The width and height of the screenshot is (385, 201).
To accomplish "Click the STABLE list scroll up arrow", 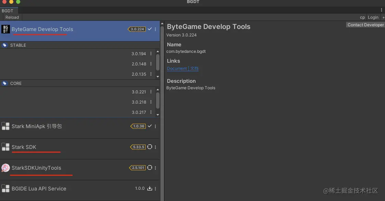I will 158,51.
